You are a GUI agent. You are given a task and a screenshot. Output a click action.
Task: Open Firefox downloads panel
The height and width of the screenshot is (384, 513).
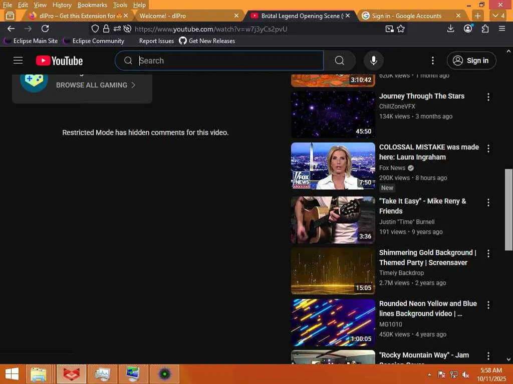[x=450, y=28]
